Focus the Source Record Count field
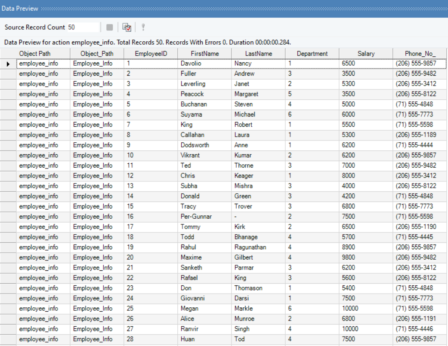Viewport: 448px width, 346px height. tap(83, 27)
